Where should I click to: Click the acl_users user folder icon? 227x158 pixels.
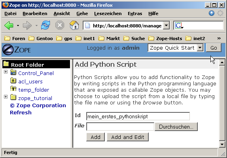(13, 81)
